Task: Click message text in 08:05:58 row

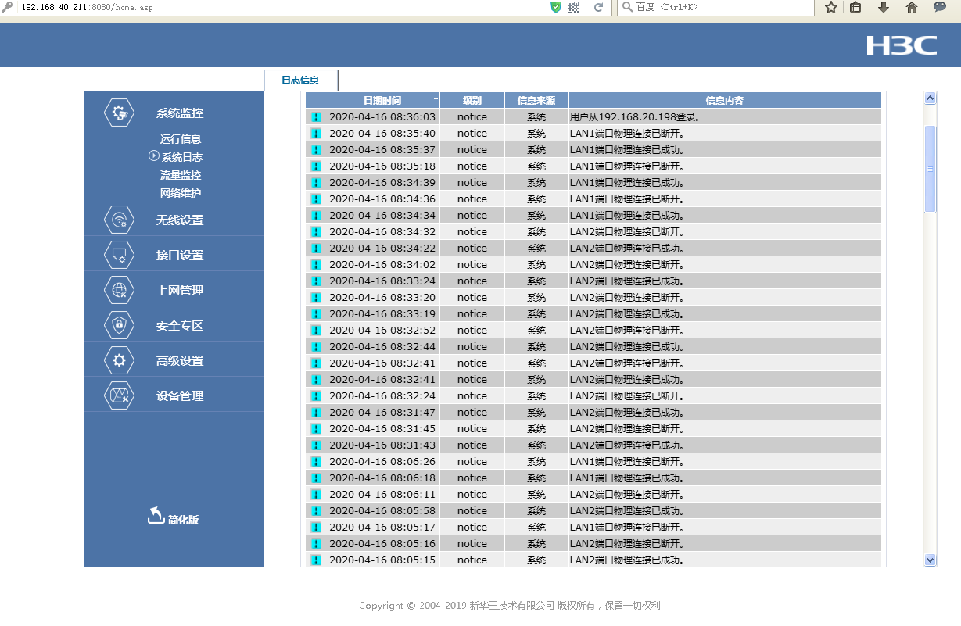Action: (x=627, y=511)
